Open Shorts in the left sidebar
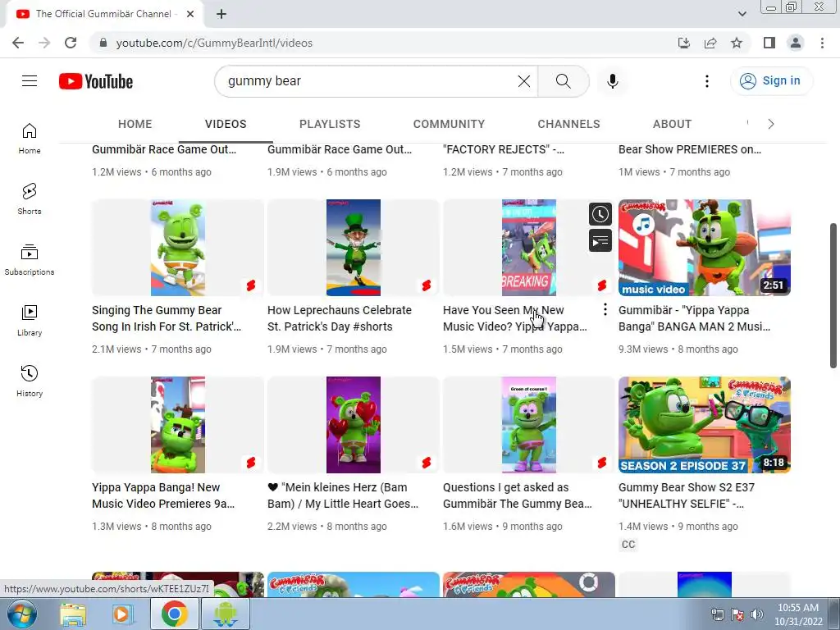840x630 pixels. click(30, 199)
